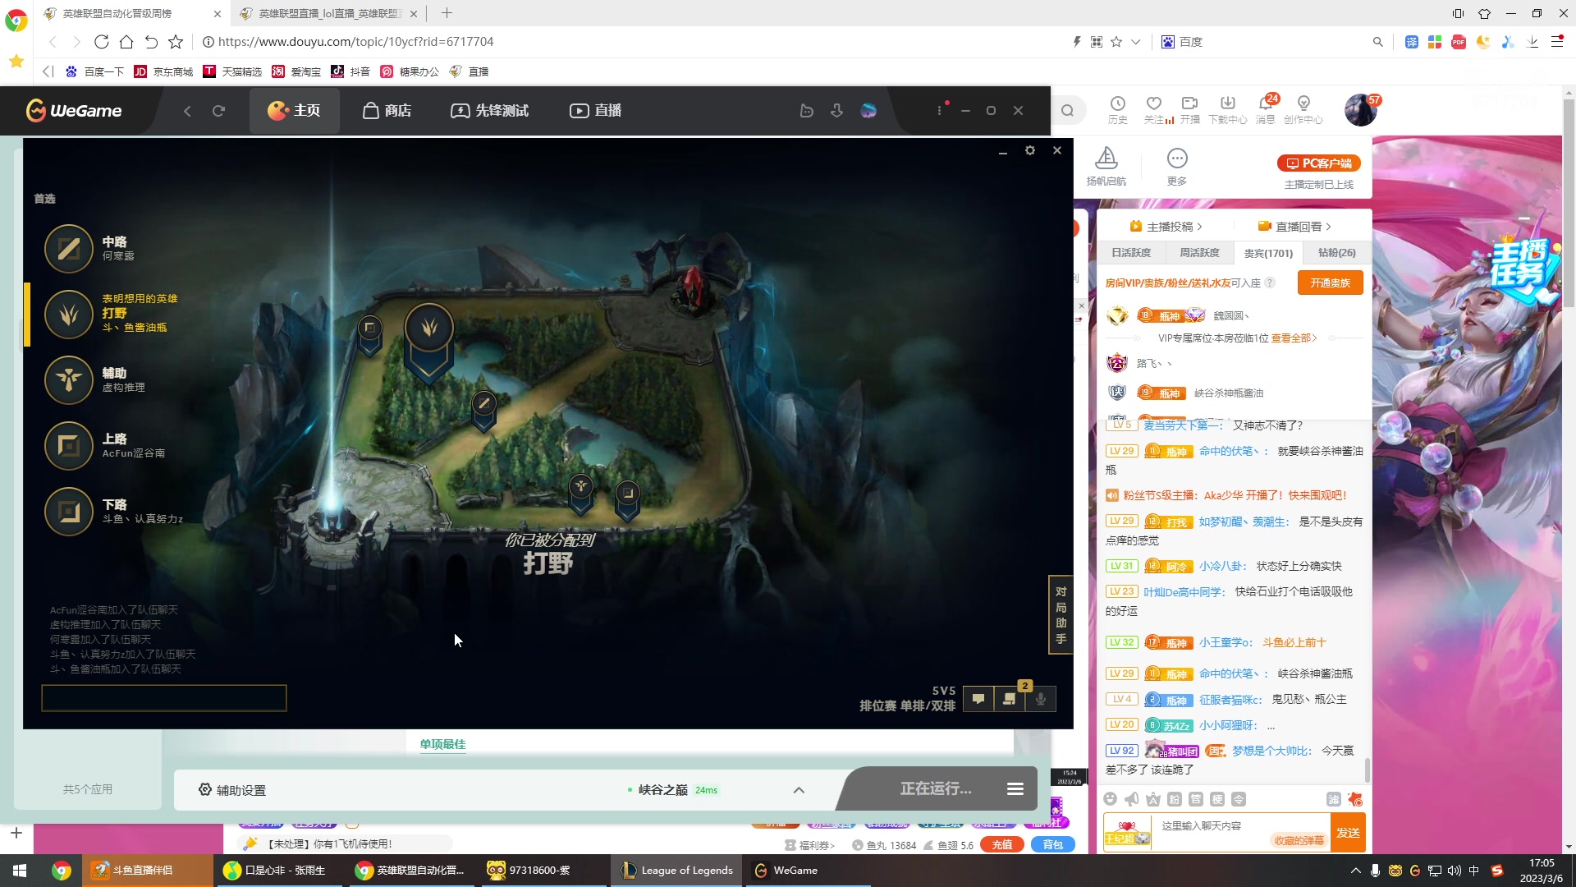1576x887 pixels.
Task: Click the team chat input box
Action: pyautogui.click(x=164, y=698)
